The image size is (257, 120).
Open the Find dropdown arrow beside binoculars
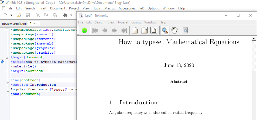click(x=71, y=15)
